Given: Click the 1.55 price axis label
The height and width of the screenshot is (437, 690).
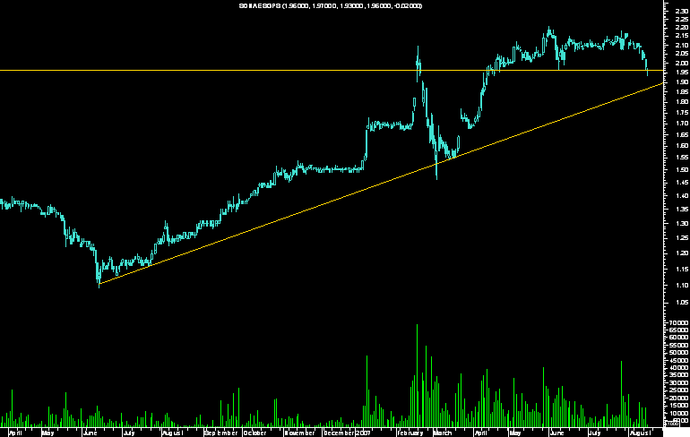Looking at the screenshot, I should click(x=681, y=158).
